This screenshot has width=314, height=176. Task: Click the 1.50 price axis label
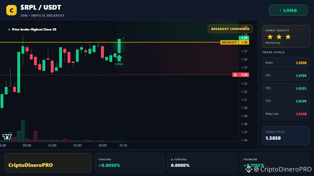point(244,108)
